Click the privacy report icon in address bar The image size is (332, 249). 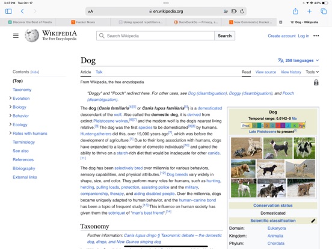[226, 11]
